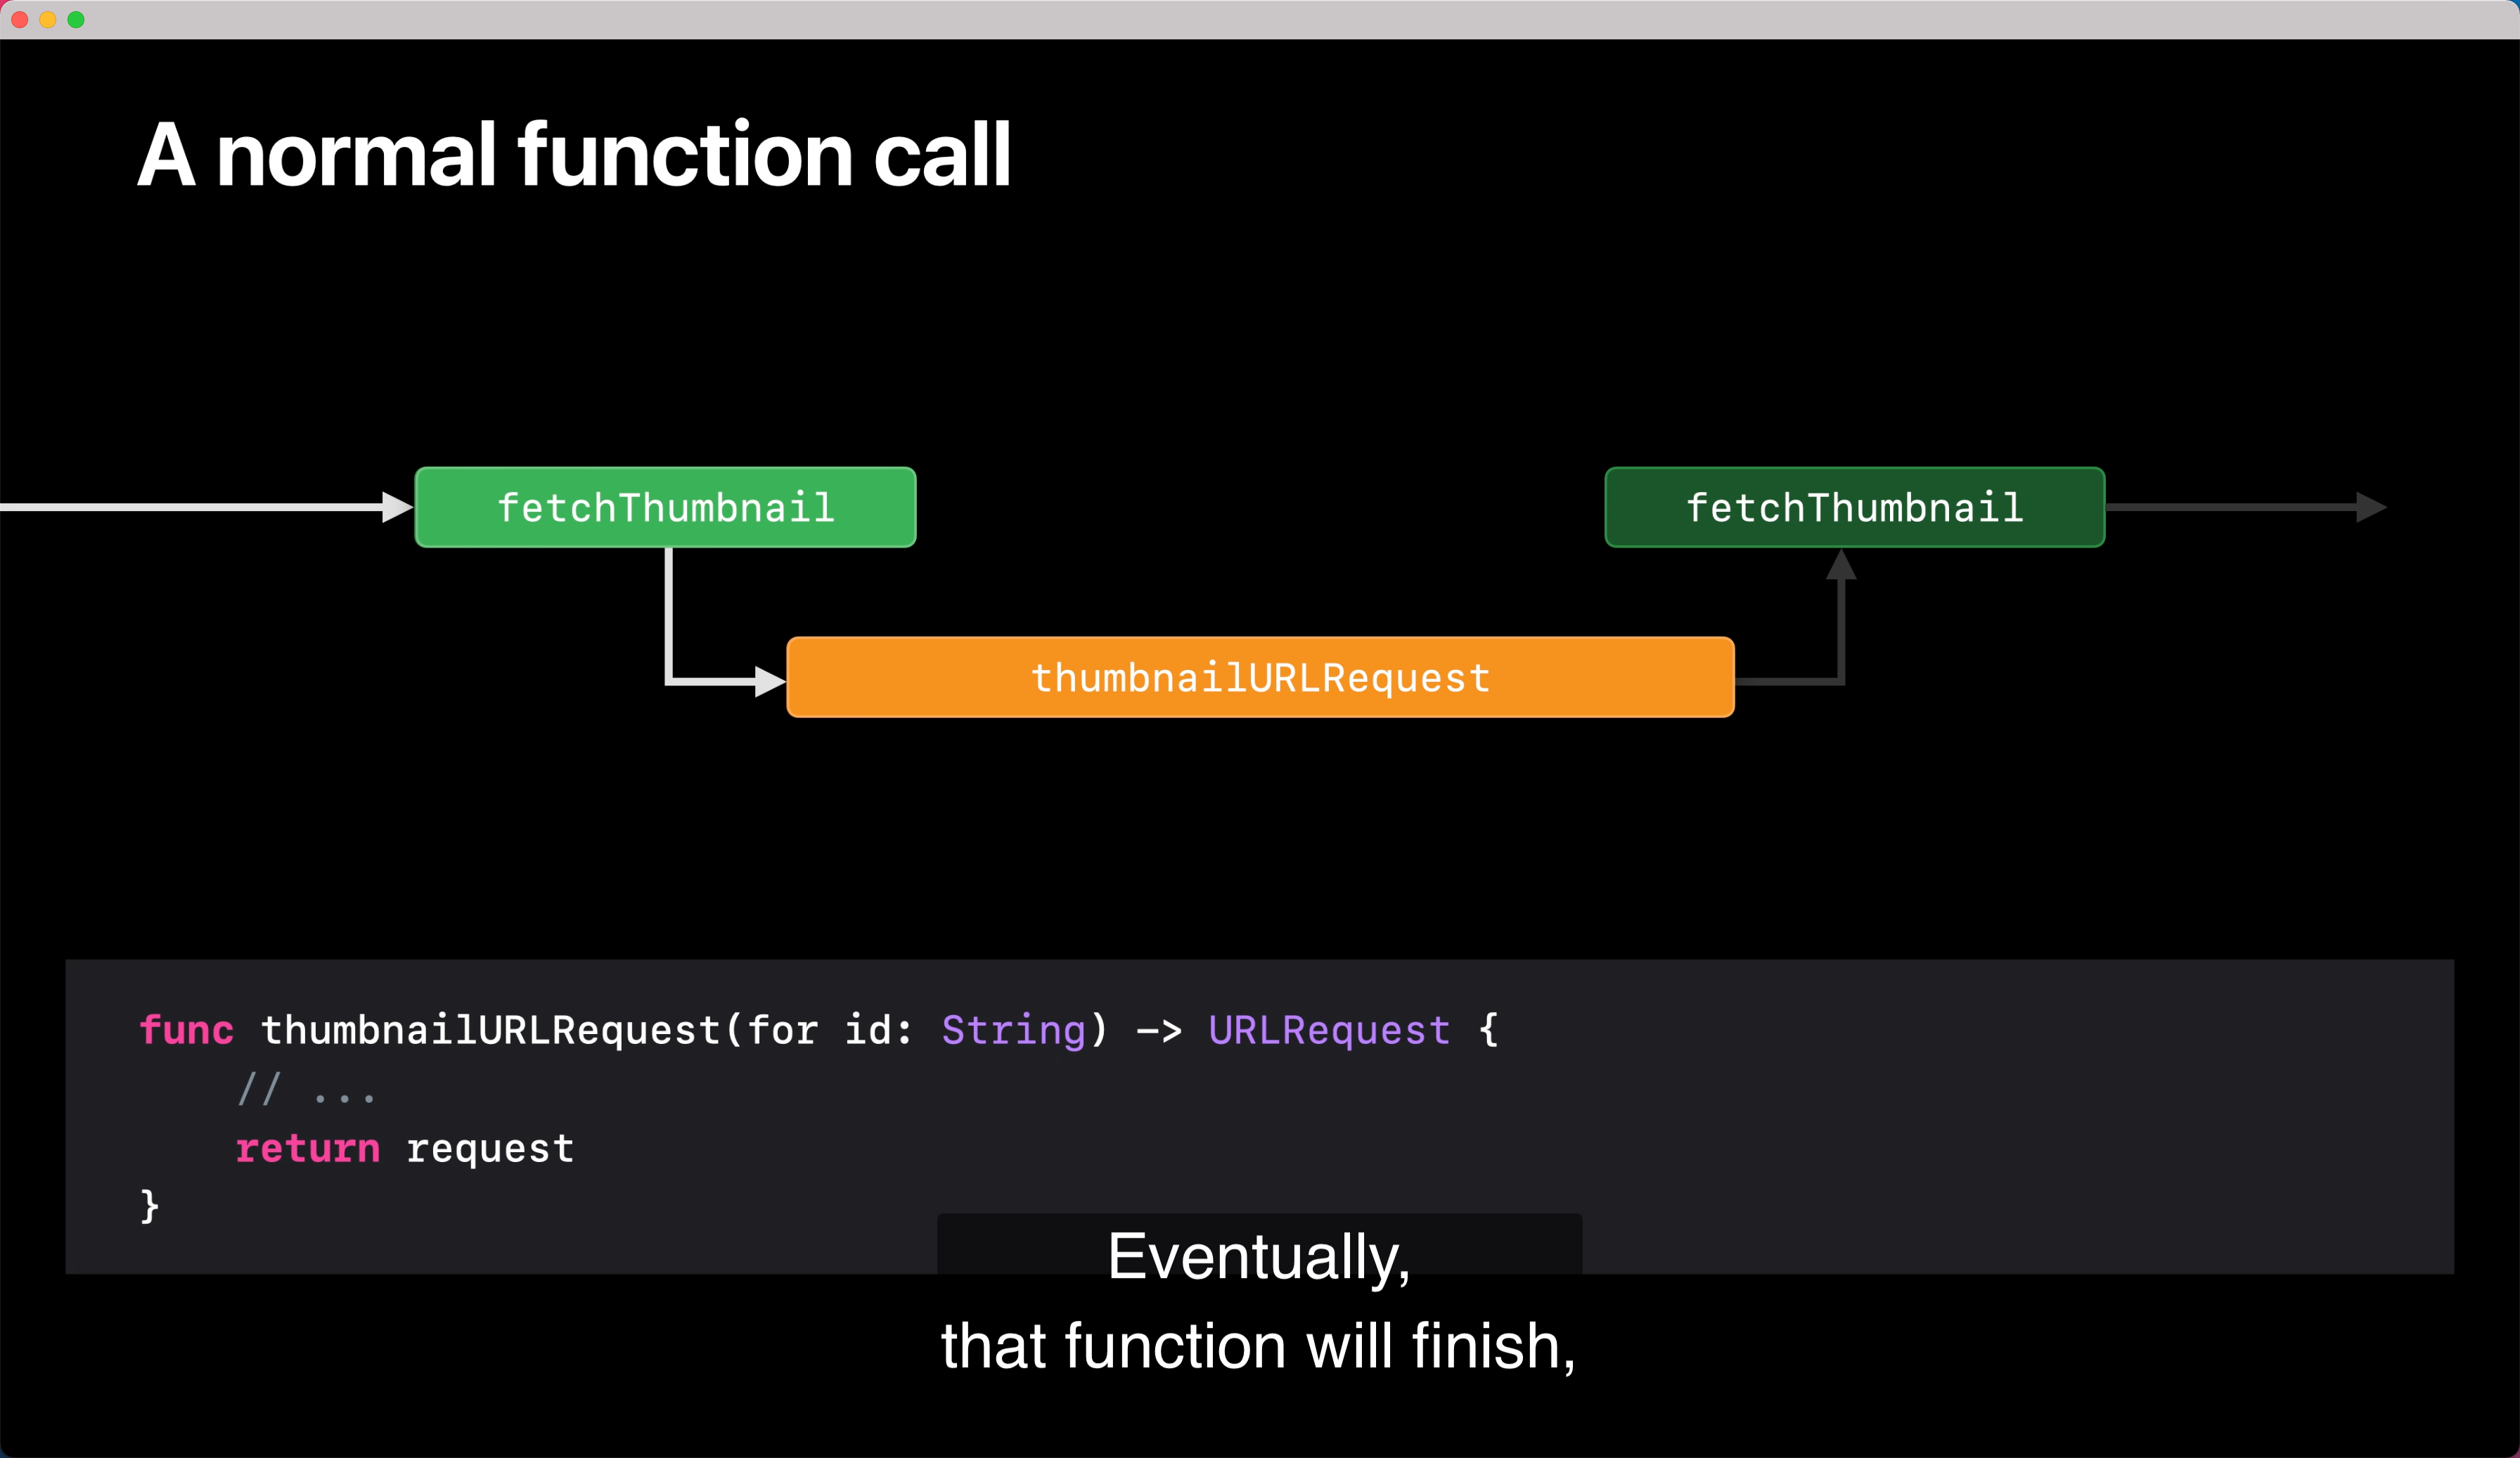
Task: Click the slide title 'A normal function call'
Action: coord(574,155)
